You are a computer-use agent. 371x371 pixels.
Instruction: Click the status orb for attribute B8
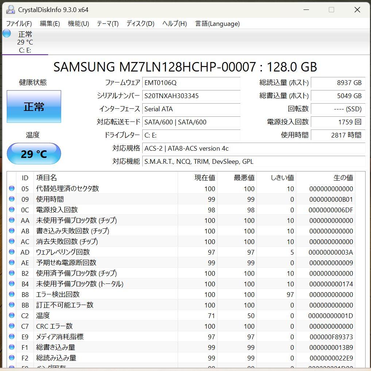pos(12,294)
